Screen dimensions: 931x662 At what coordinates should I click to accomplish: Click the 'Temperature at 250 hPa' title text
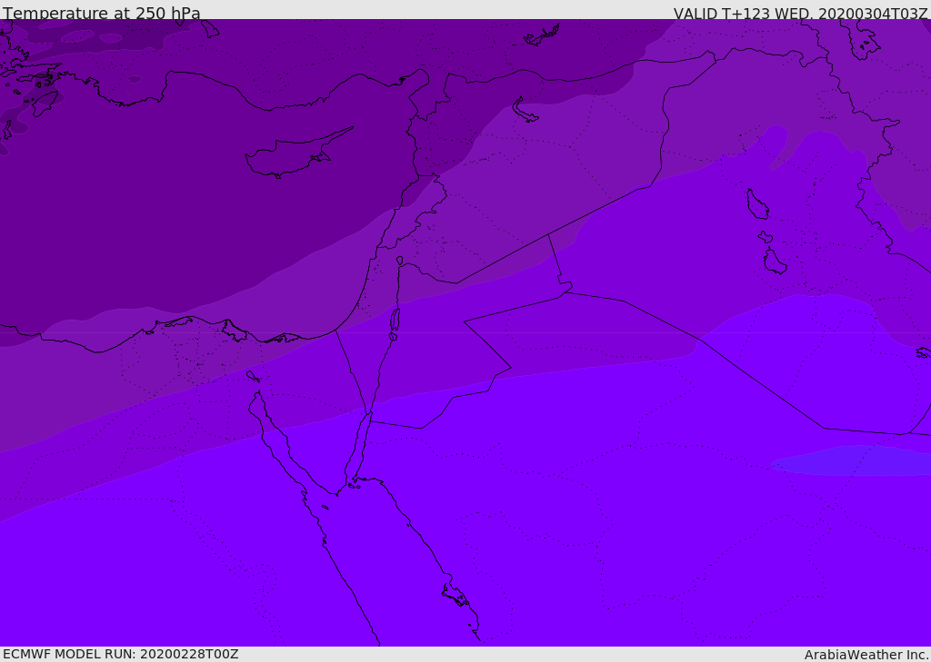(x=102, y=13)
